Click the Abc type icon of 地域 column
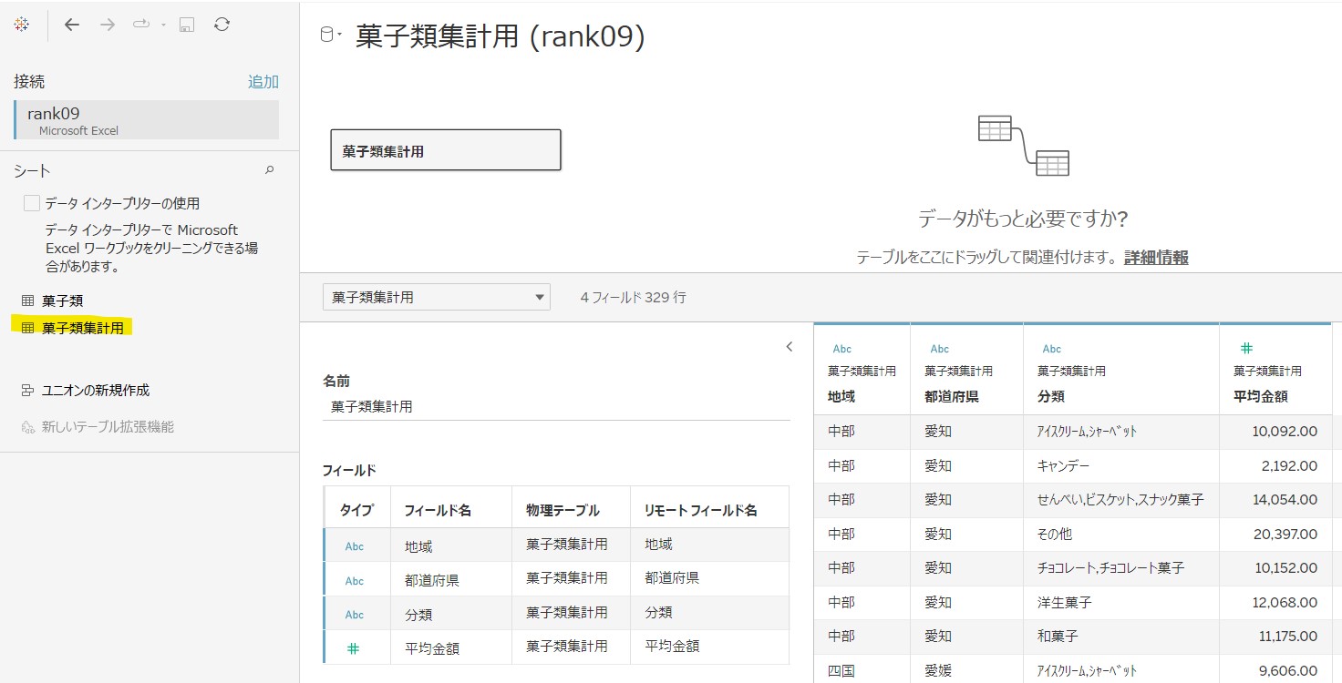The height and width of the screenshot is (683, 1342). point(841,349)
